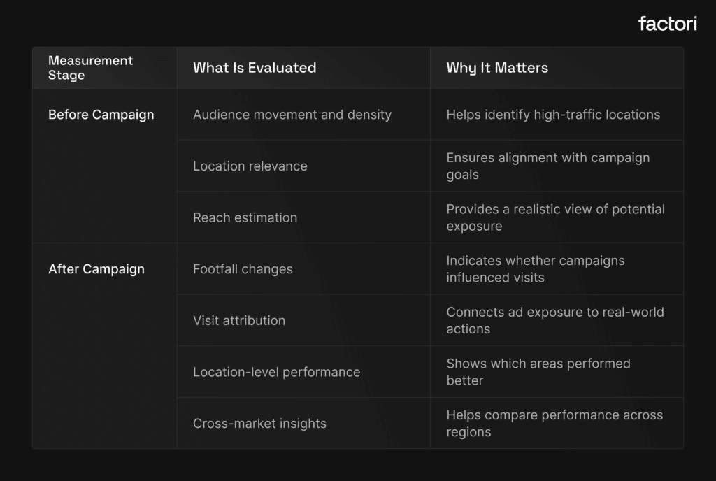Select the What Is Evaluated header

click(255, 68)
